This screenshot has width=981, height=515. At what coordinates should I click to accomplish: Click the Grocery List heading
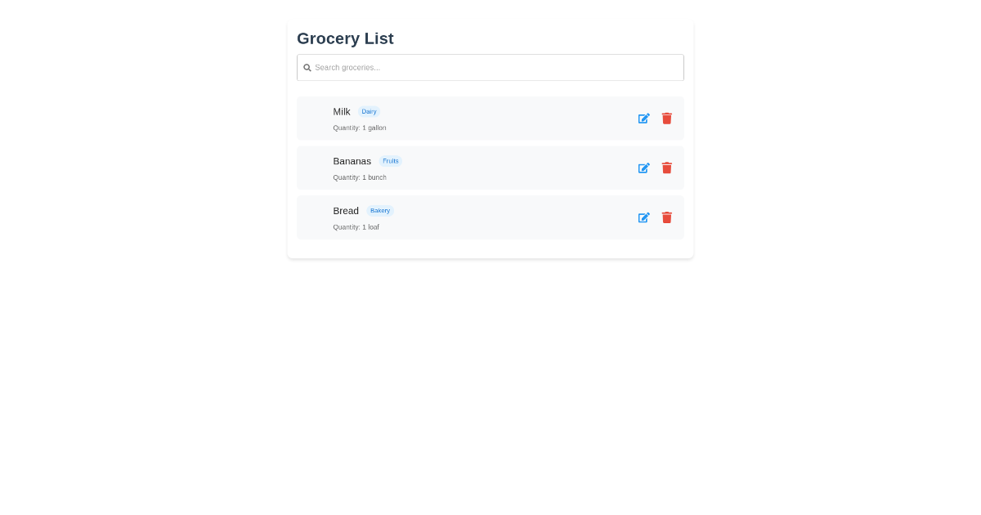[x=345, y=38]
